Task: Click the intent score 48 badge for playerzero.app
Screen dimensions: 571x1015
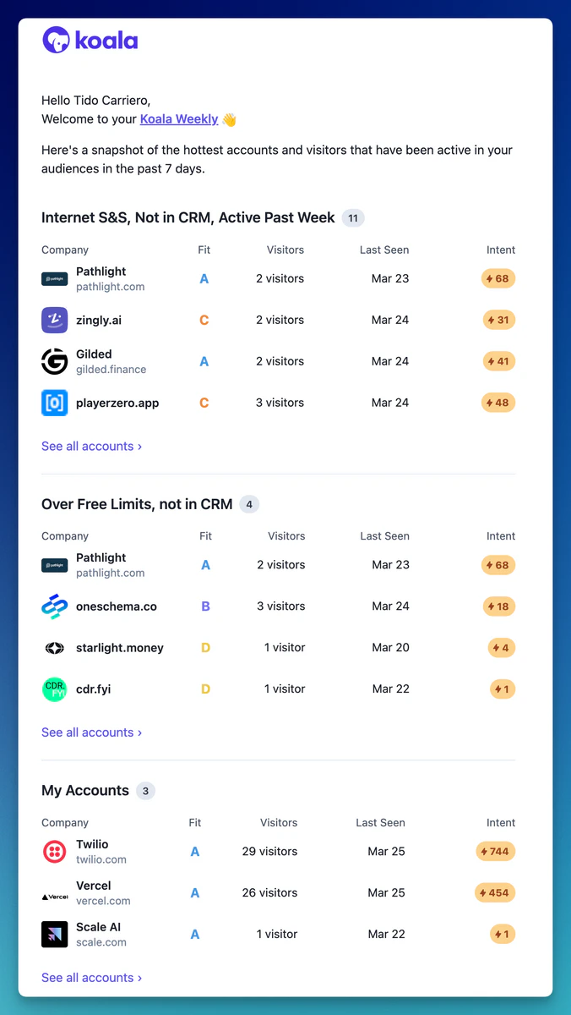Action: point(498,403)
